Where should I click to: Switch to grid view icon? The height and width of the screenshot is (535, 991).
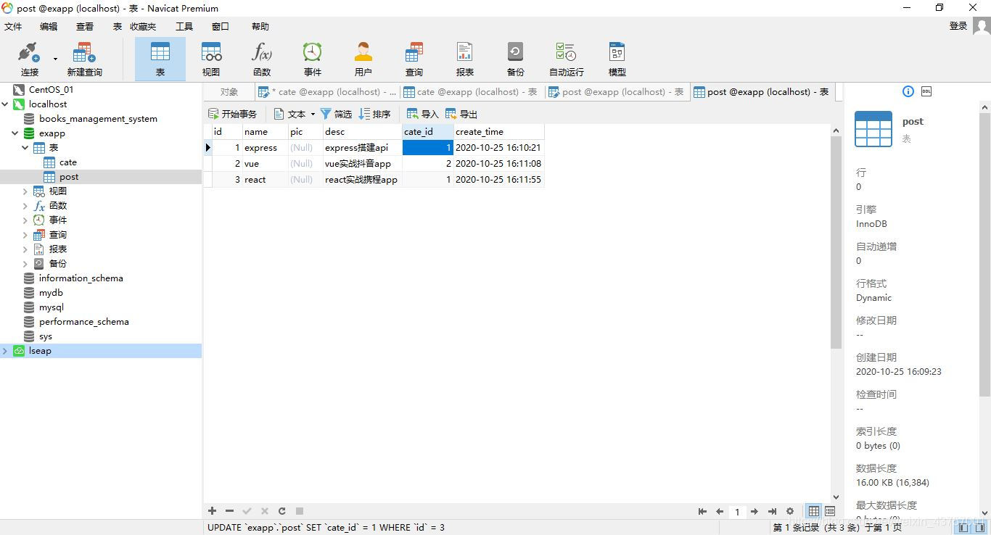814,512
